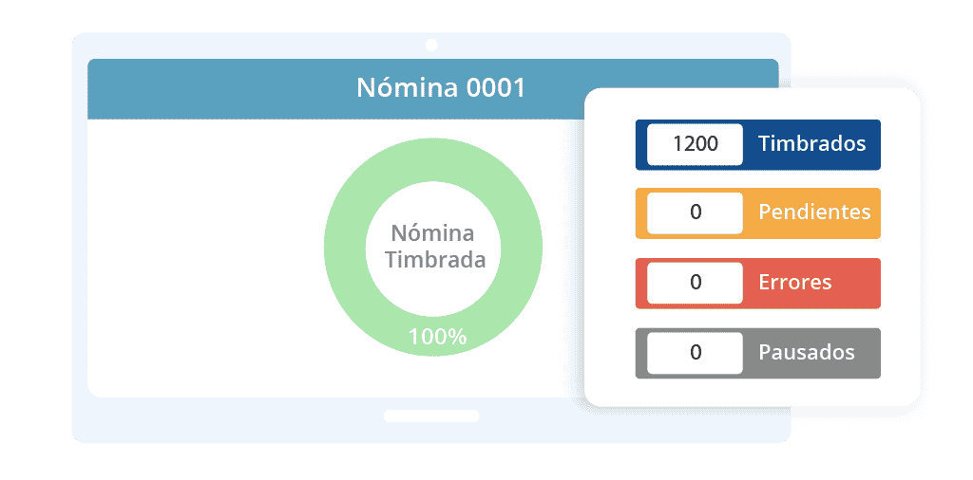This screenshot has height=480, width=973.
Task: Click "Timbrada" inside the donut center
Action: pos(433,260)
